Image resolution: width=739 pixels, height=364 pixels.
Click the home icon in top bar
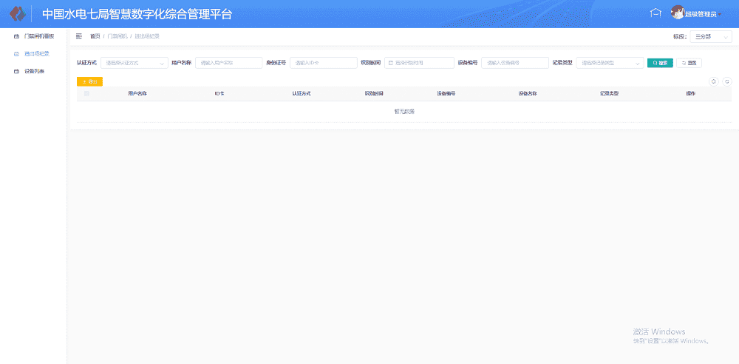[x=655, y=13]
